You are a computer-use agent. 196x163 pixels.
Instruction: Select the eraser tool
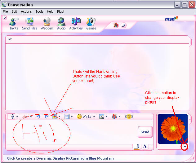25,117
